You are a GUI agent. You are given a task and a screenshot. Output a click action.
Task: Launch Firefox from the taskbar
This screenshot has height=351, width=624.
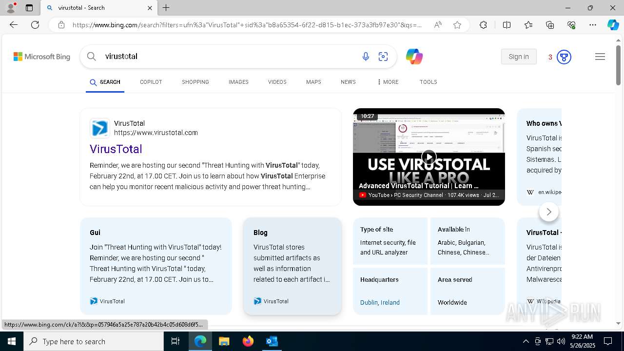click(x=248, y=341)
